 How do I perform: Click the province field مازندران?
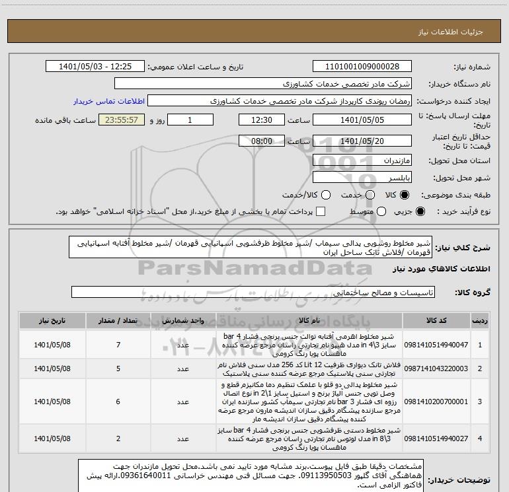[362, 160]
